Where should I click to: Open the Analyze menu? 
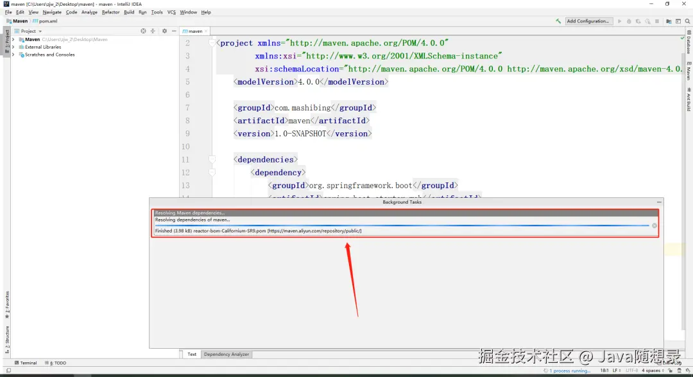click(89, 12)
